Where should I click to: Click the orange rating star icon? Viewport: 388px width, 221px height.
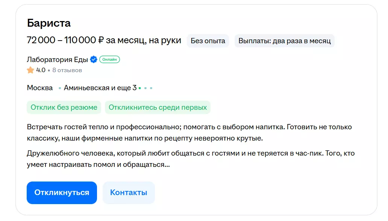(x=30, y=70)
